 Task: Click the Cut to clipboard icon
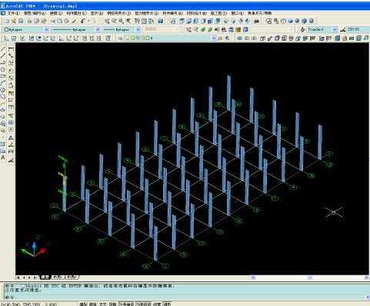tap(53, 22)
